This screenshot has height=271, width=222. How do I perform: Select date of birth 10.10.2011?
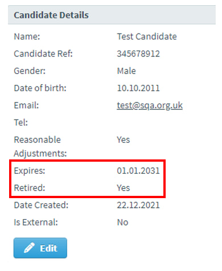click(138, 88)
